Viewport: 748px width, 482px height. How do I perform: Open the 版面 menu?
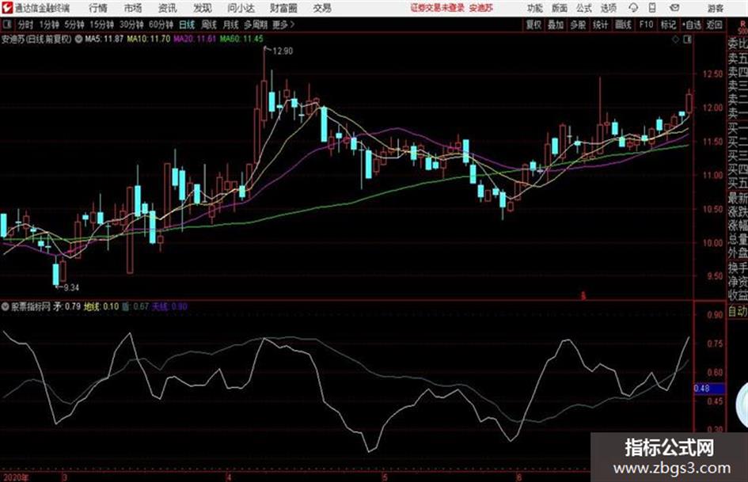[x=560, y=8]
